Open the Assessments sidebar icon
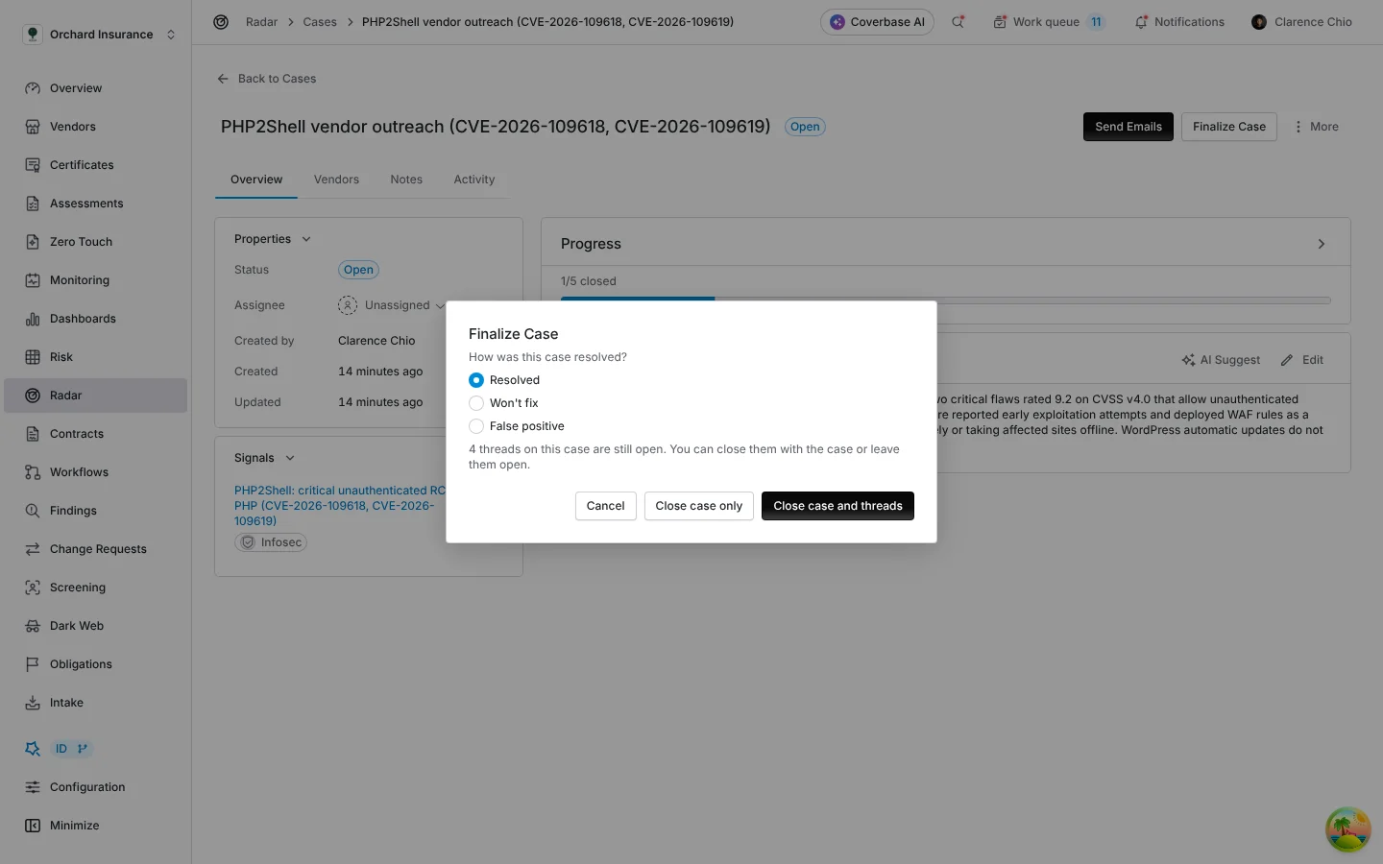 point(33,204)
